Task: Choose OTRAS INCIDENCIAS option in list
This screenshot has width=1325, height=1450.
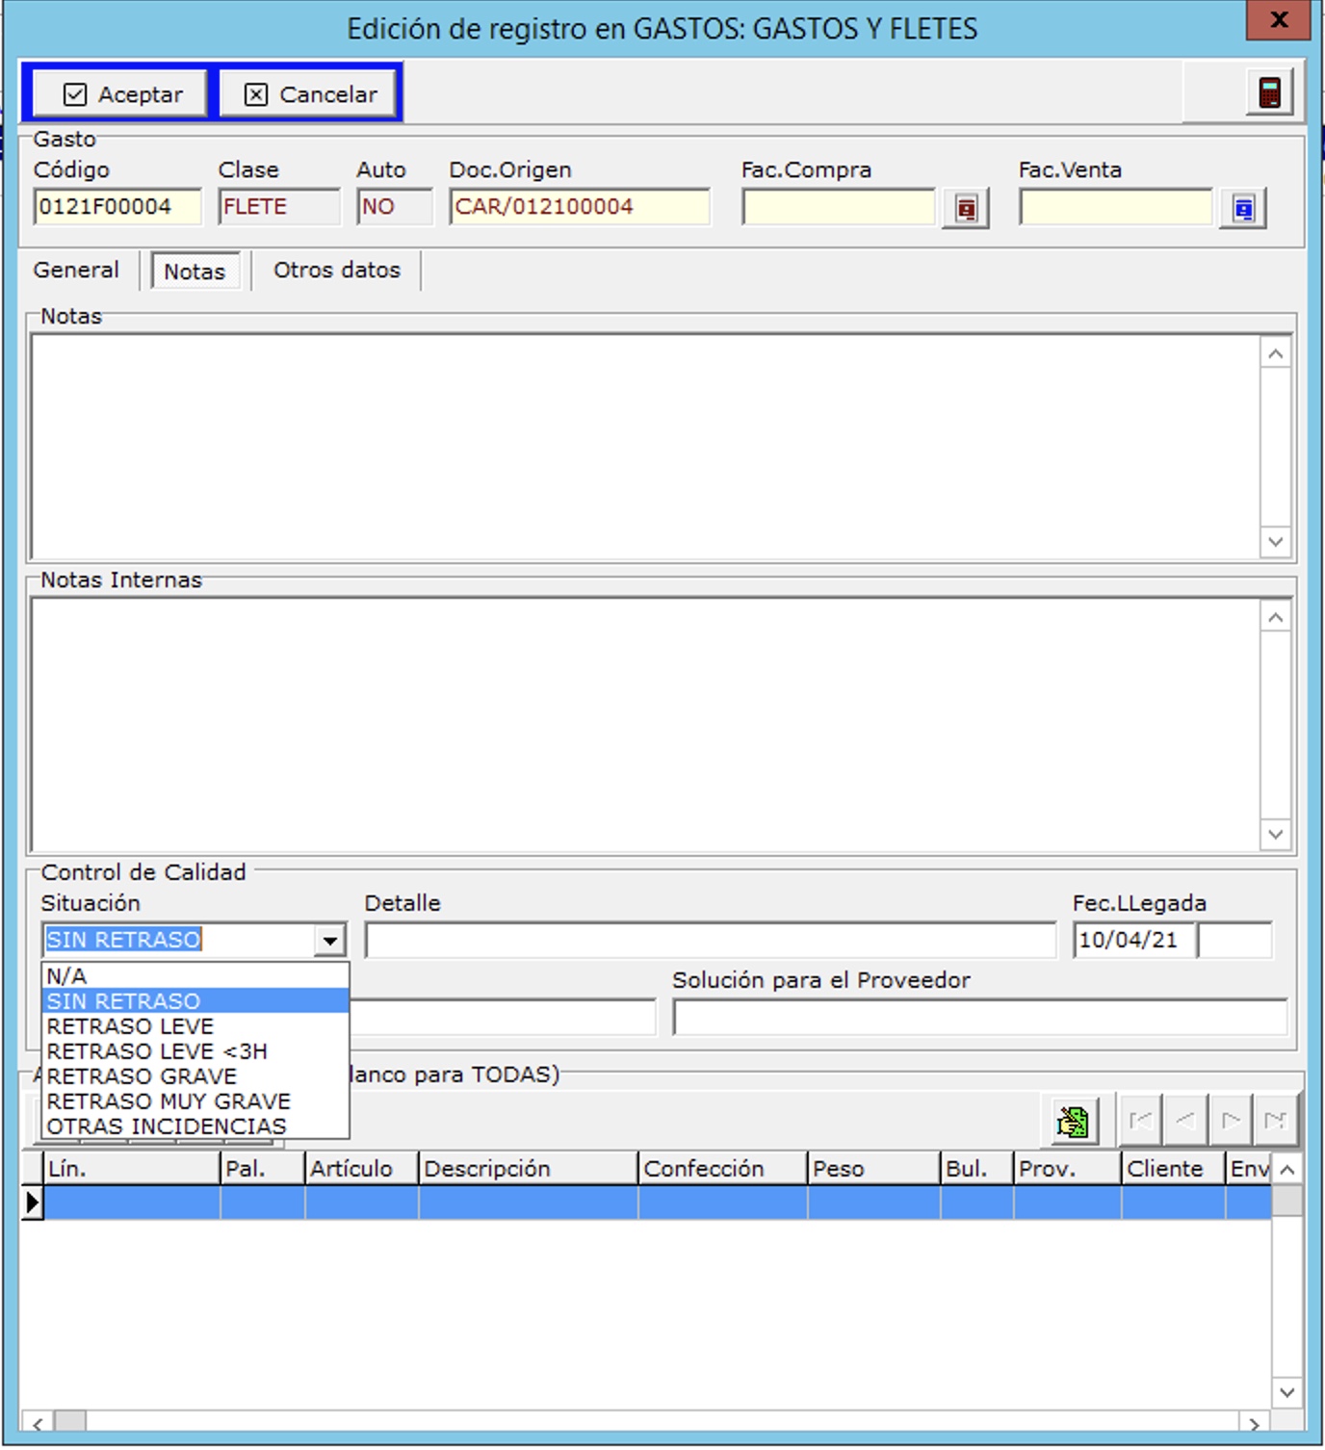Action: 167,1126
